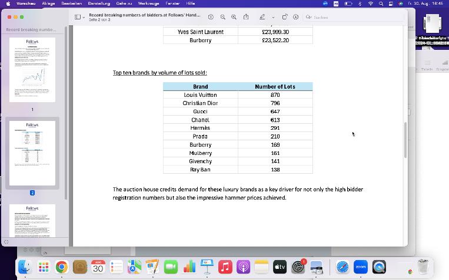This screenshot has width=449, height=280.
Task: Open System Settings from the dock
Action: [x=298, y=267]
